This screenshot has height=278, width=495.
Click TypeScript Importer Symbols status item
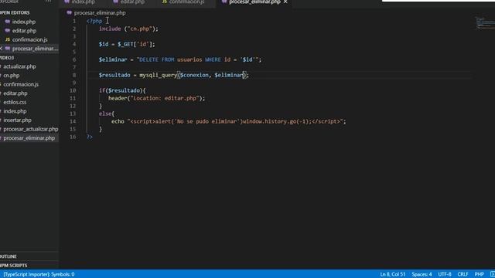39,274
